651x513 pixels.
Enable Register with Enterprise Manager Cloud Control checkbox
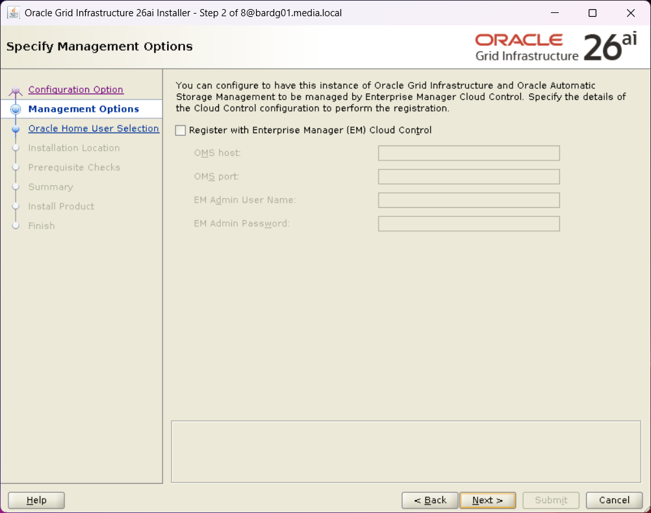181,131
